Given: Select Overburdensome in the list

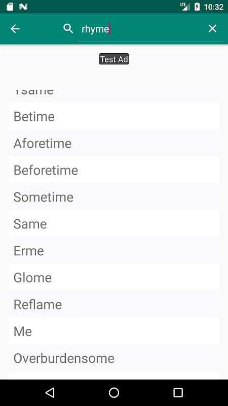Looking at the screenshot, I should point(114,358).
